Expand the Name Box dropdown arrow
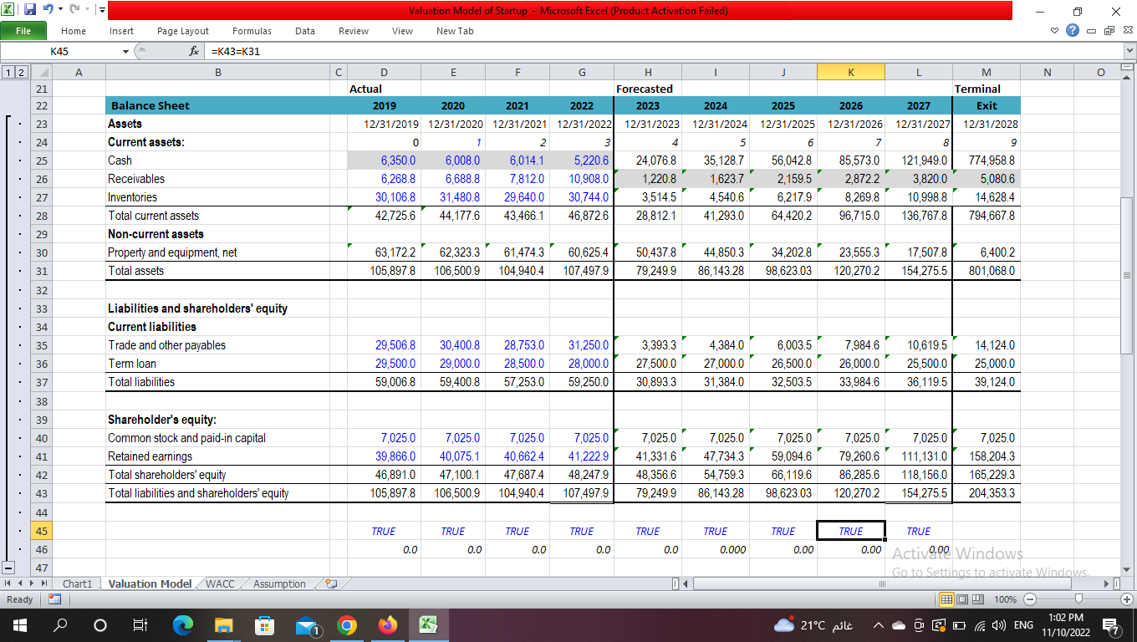The image size is (1137, 642). pos(126,51)
